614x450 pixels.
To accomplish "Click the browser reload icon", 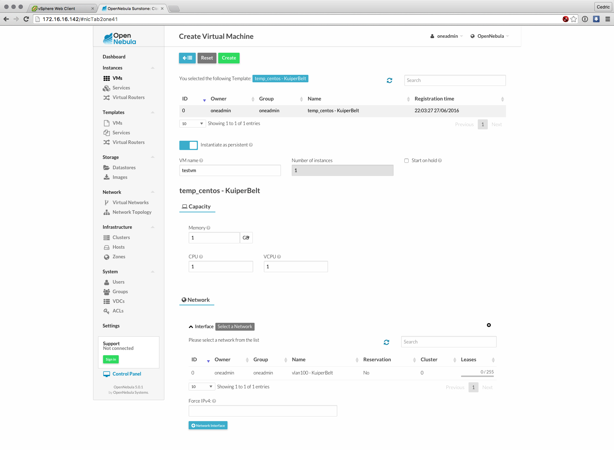I will tap(26, 19).
